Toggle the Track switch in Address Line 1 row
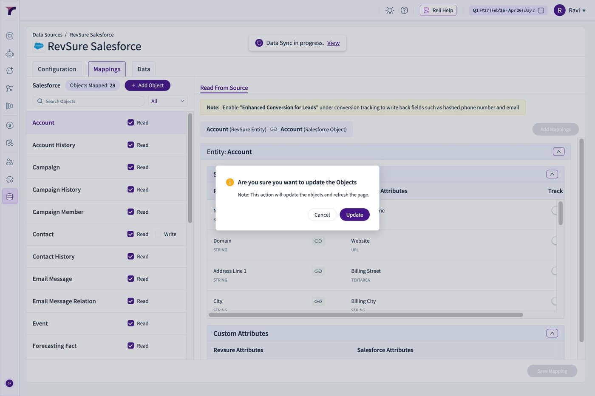595x396 pixels. [554, 271]
